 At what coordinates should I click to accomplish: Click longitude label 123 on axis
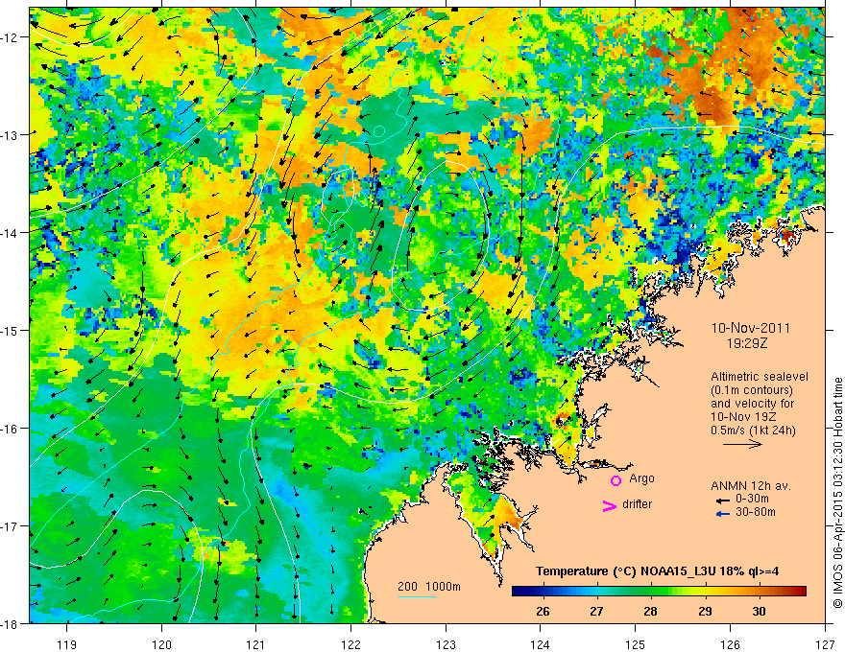click(446, 644)
